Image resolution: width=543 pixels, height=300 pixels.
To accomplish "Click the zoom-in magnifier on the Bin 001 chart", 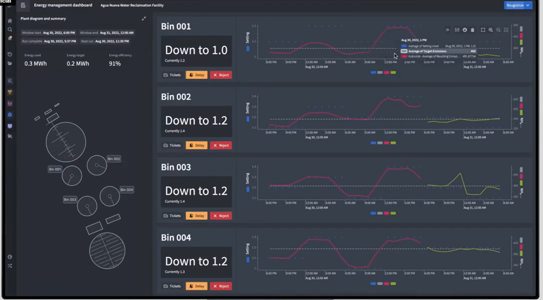I will tap(491, 30).
